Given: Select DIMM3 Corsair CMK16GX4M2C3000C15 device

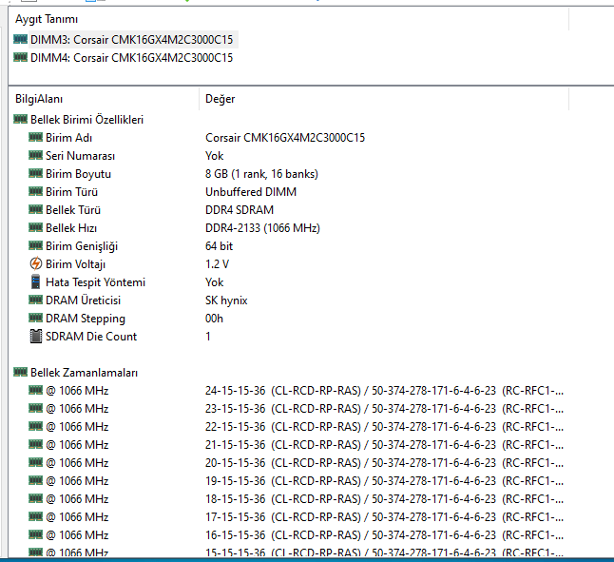Looking at the screenshot, I should [131, 40].
